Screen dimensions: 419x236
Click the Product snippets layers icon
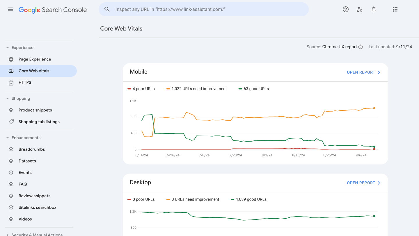click(11, 110)
